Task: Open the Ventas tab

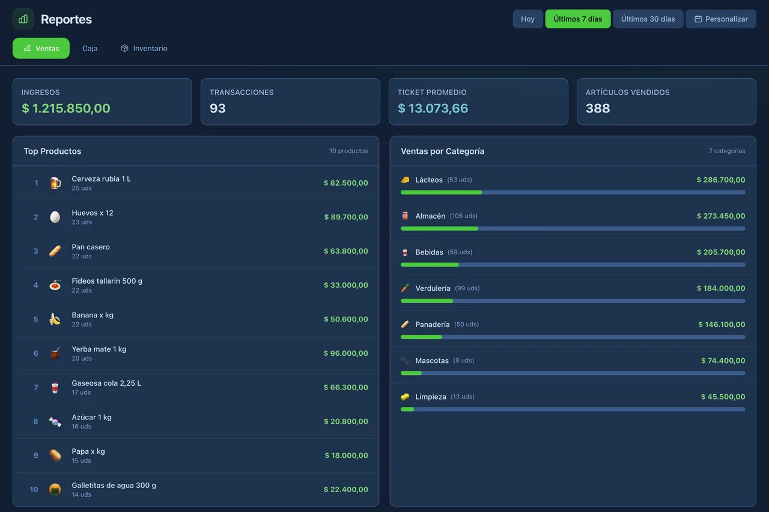Action: tap(41, 48)
